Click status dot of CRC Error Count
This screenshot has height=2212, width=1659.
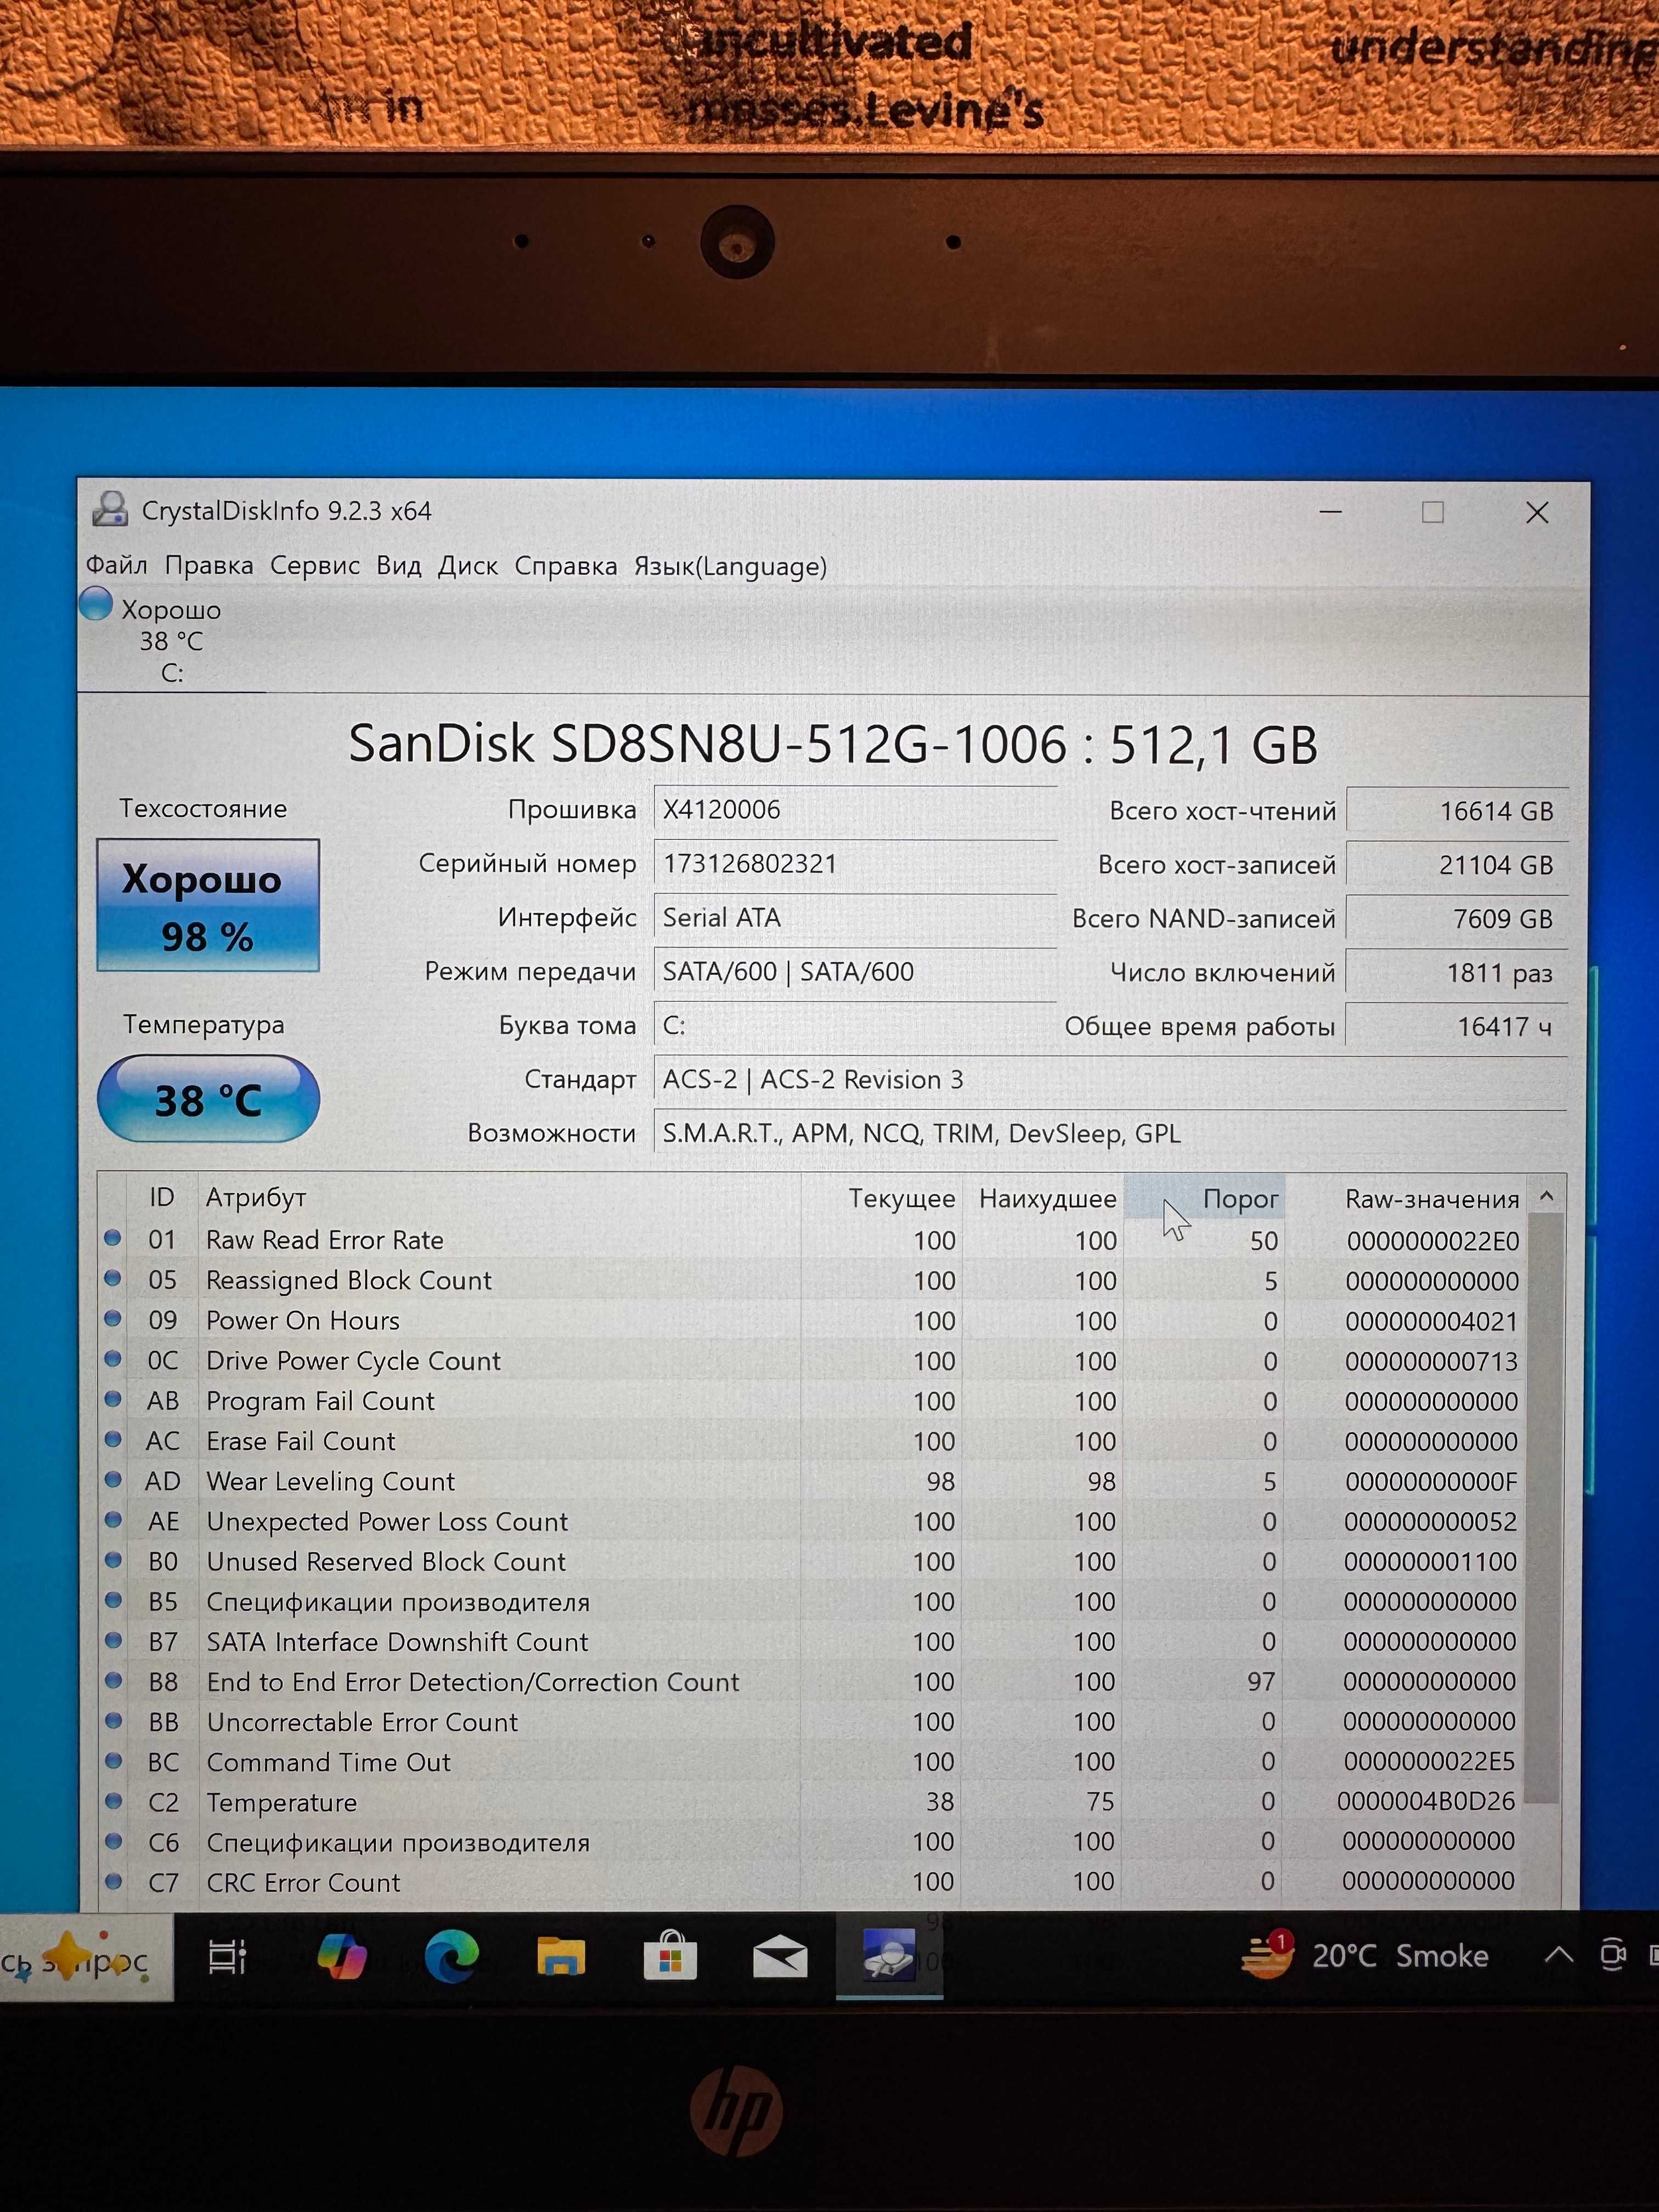coord(113,1881)
